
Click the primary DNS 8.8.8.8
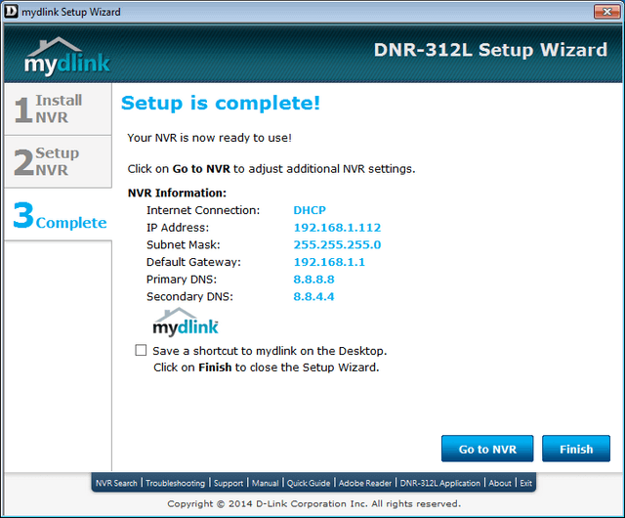point(313,279)
